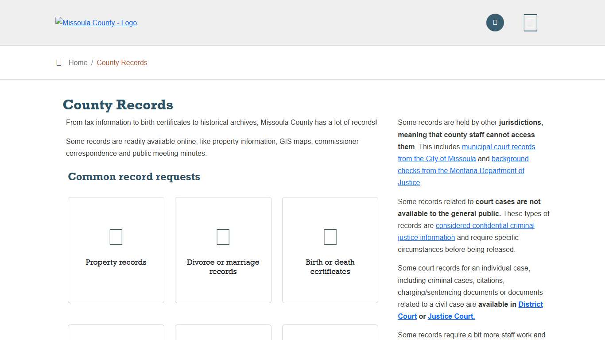Select the first empty card below Property records
The width and height of the screenshot is (605, 340).
coord(116,334)
